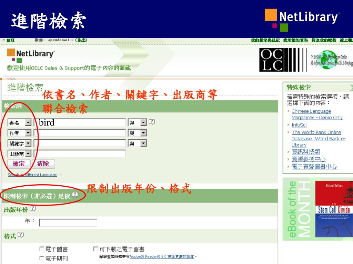Open the 關鍵字 field type dropdown
Viewport: 353px width, 264px height.
tap(19, 143)
